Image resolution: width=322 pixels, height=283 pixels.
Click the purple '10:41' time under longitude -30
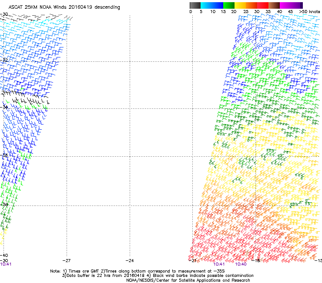coord(6,264)
